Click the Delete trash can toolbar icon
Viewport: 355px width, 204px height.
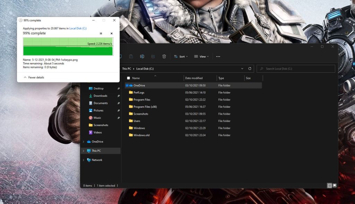point(164,56)
